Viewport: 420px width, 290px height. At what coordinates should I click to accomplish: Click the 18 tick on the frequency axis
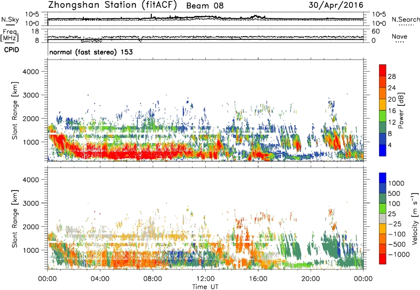point(35,31)
